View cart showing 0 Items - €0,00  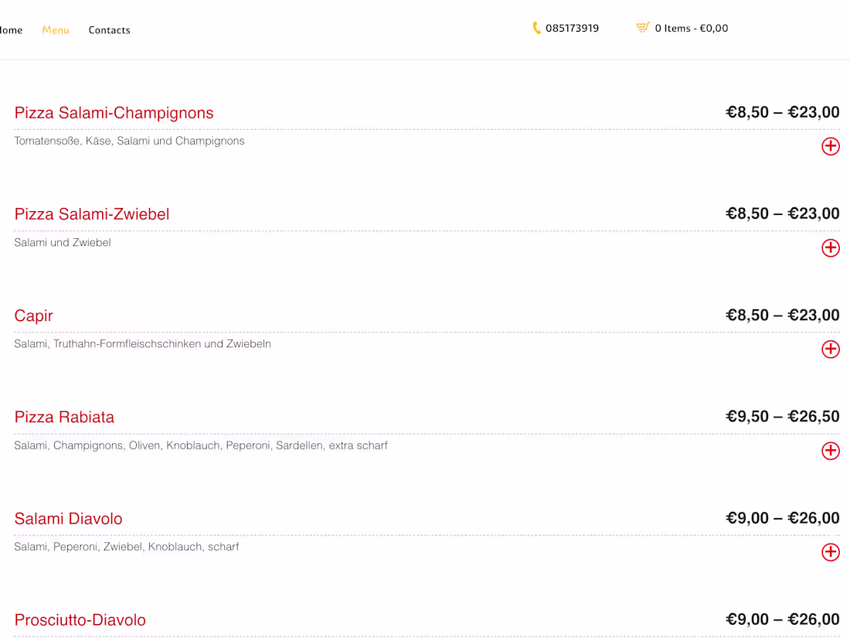[x=691, y=29]
